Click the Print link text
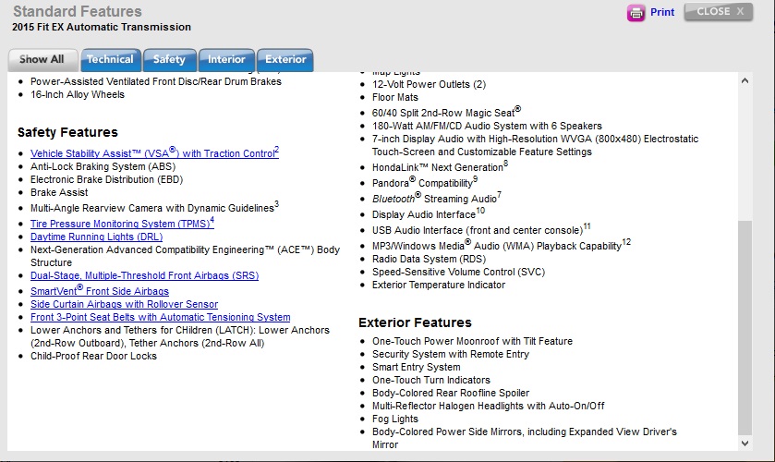The height and width of the screenshot is (462, 775). (x=661, y=12)
